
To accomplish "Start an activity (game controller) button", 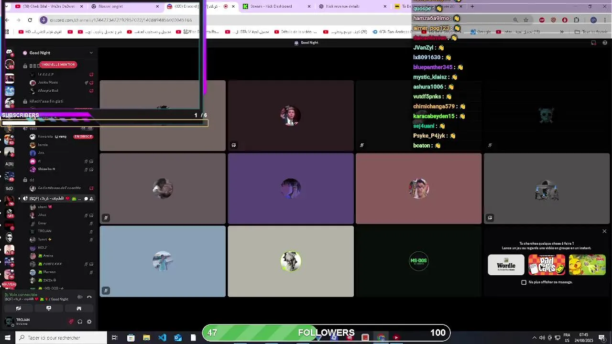I will (x=79, y=308).
